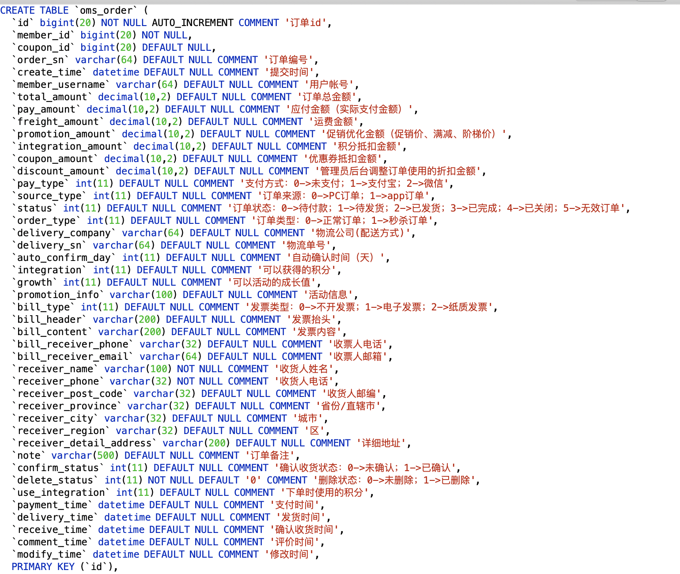Click the `order_type` column name
Image resolution: width=680 pixels, height=574 pixels.
46,220
